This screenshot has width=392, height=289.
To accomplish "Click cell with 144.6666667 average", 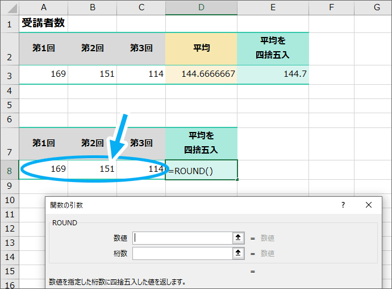I will coord(201,75).
